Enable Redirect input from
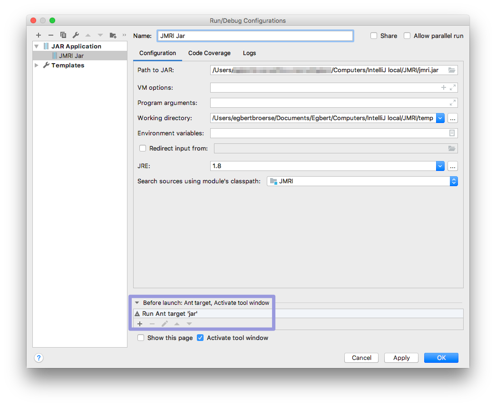This screenshot has width=496, height=406. [x=143, y=148]
